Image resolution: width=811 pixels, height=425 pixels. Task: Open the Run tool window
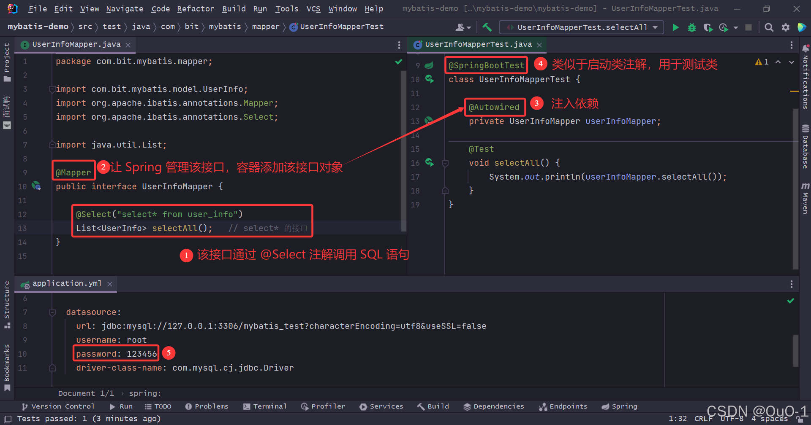pos(121,406)
